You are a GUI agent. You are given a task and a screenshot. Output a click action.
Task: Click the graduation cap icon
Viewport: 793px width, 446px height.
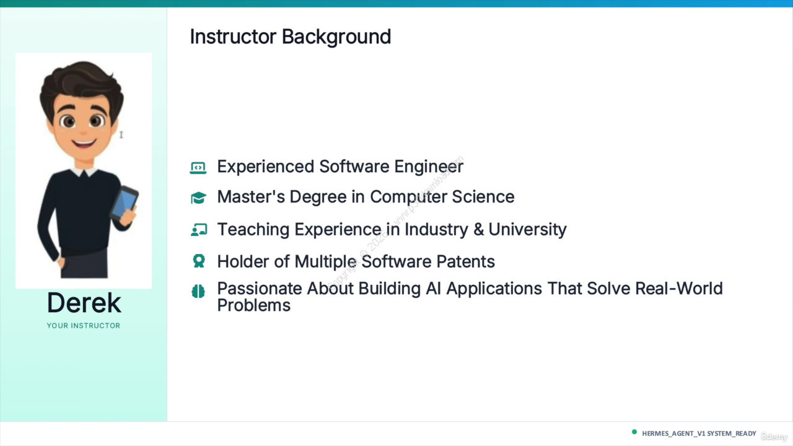click(198, 198)
